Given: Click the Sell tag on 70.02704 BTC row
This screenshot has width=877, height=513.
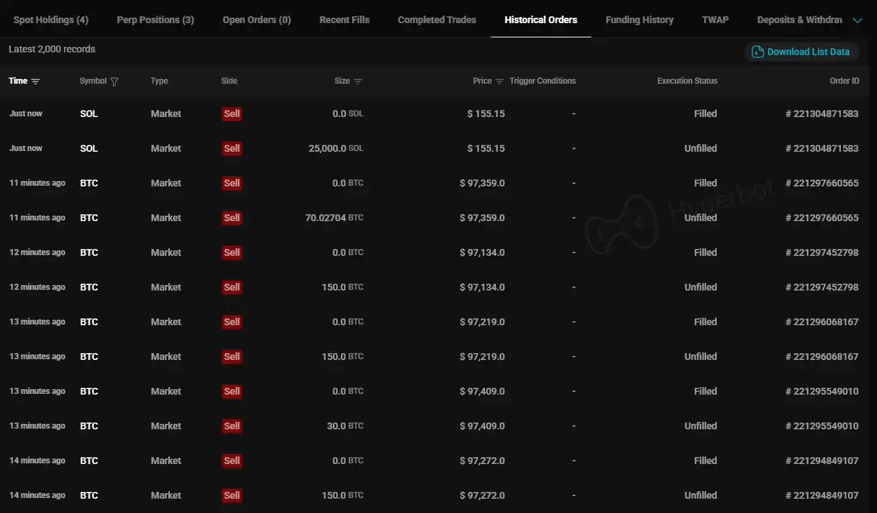Looking at the screenshot, I should click(232, 218).
